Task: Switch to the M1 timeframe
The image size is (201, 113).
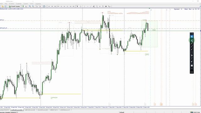Action: [49, 6]
